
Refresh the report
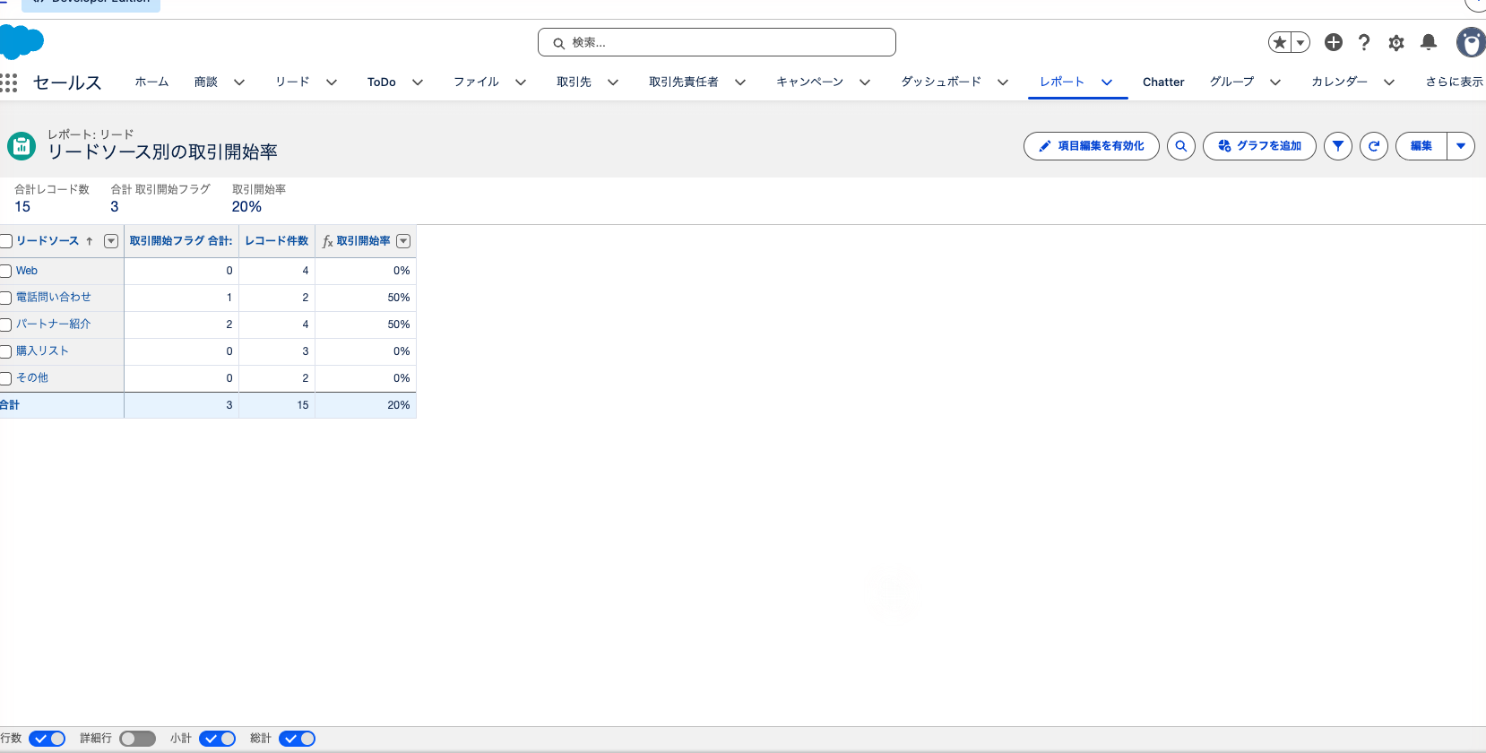click(1374, 146)
